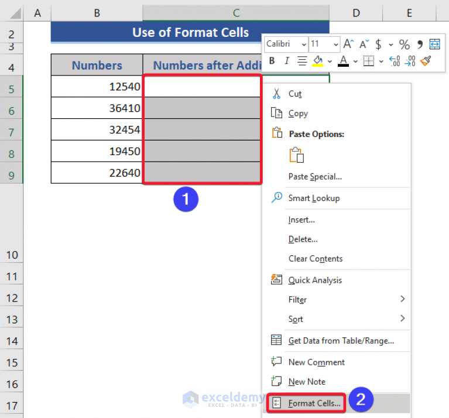This screenshot has width=449, height=418.
Task: Choose Insert... from the context menu
Action: click(x=337, y=220)
